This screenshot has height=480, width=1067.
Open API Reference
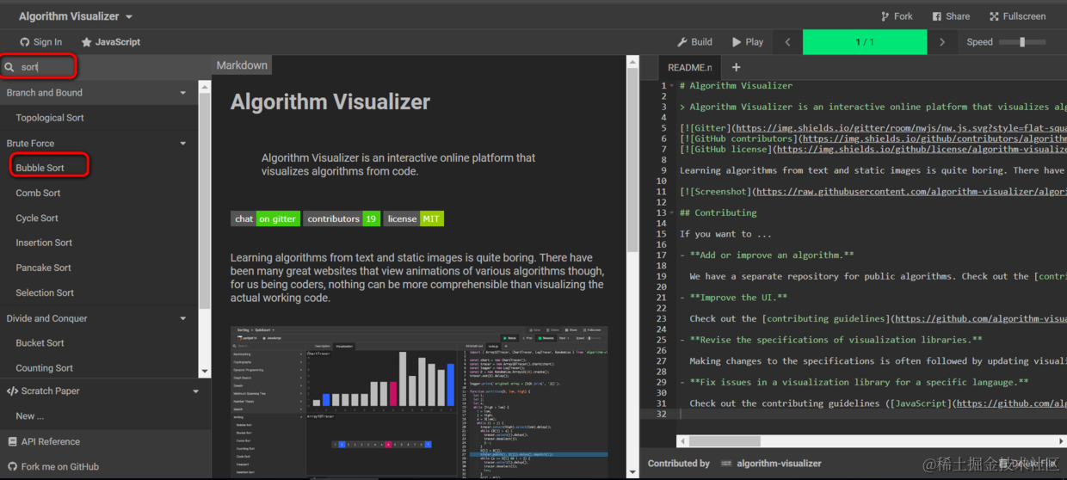tap(51, 442)
